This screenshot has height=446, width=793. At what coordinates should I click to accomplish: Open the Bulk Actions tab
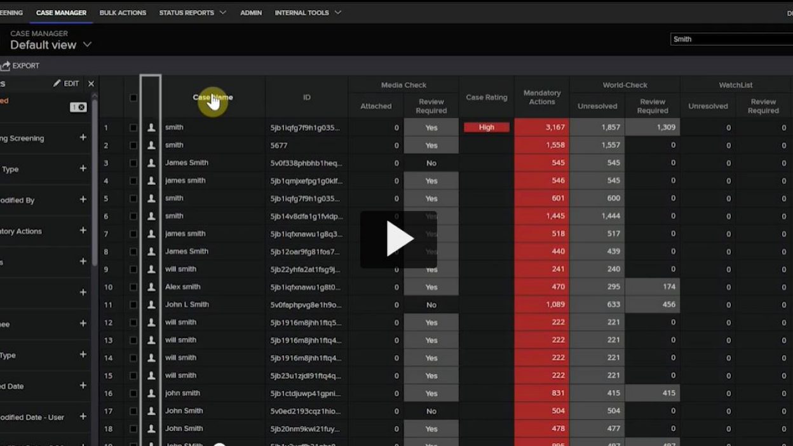click(x=123, y=13)
